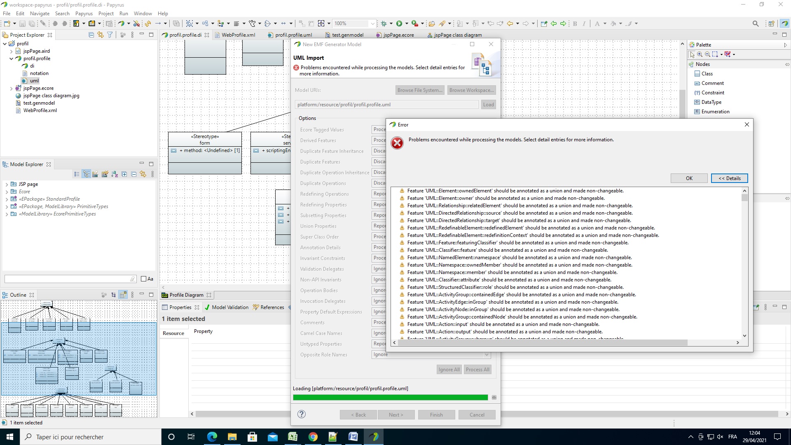
Task: Switch to the References tab
Action: pos(269,307)
